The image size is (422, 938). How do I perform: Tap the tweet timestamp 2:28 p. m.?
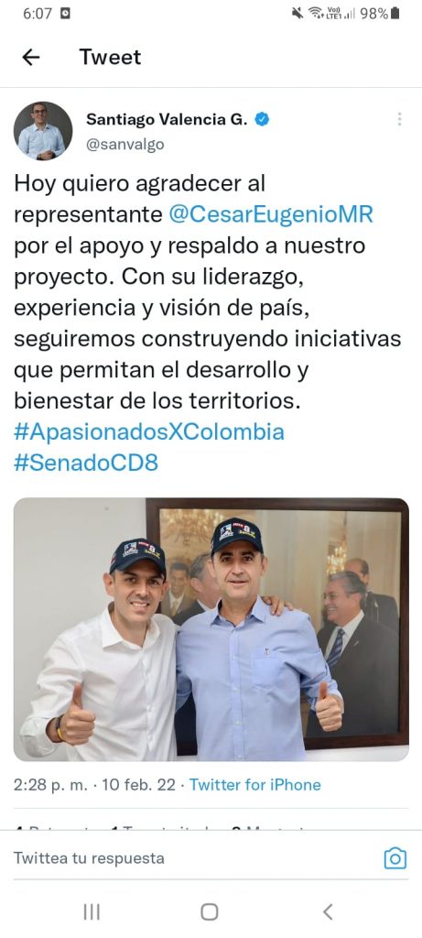[x=51, y=785]
